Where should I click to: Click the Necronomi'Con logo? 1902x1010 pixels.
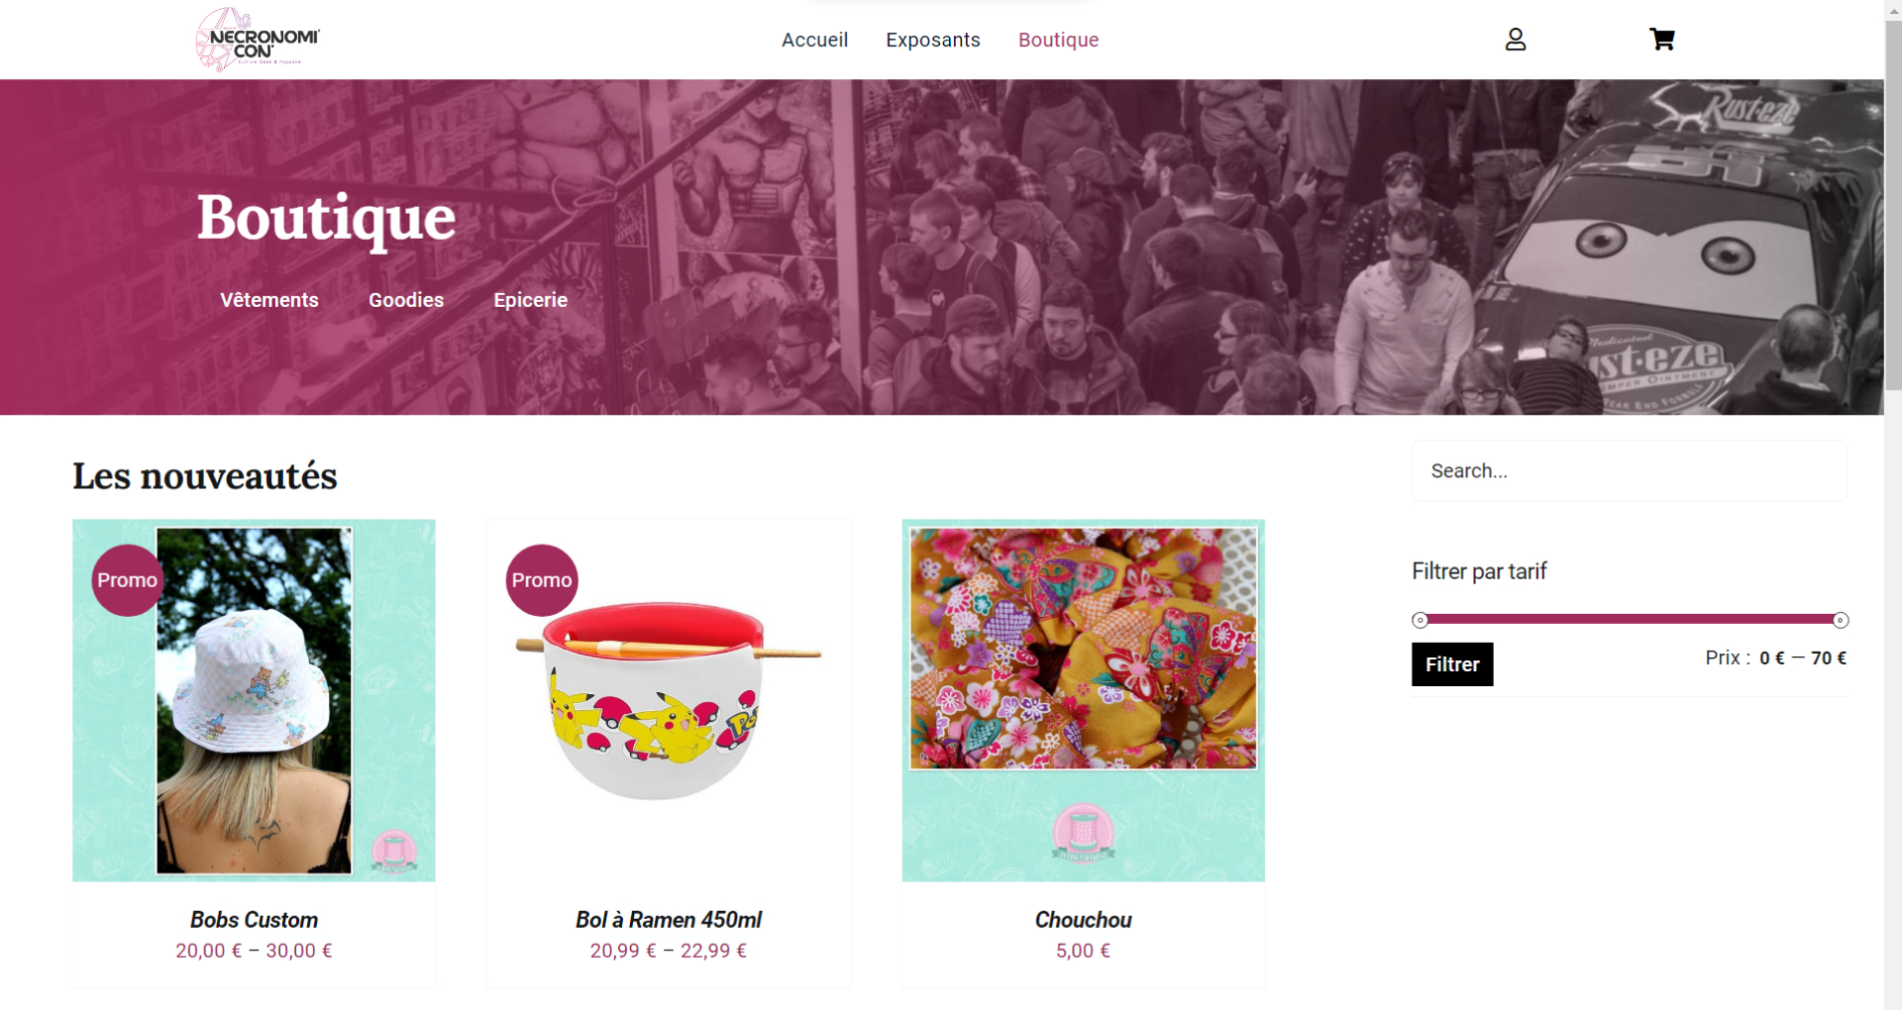[258, 40]
